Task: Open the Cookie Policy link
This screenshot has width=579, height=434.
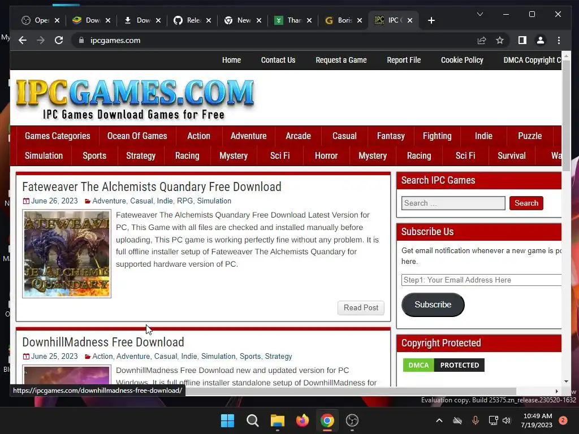Action: pos(462,60)
